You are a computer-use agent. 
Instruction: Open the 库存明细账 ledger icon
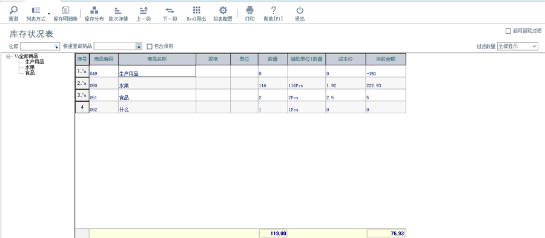coord(65,10)
